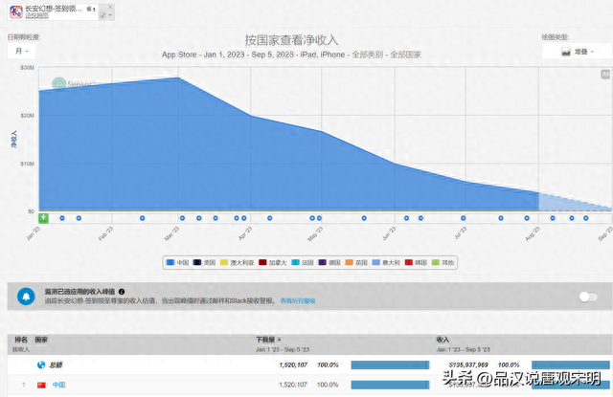The image size is (613, 397).
Task: Click the globe icon in the 总额 row
Action: pos(41,365)
